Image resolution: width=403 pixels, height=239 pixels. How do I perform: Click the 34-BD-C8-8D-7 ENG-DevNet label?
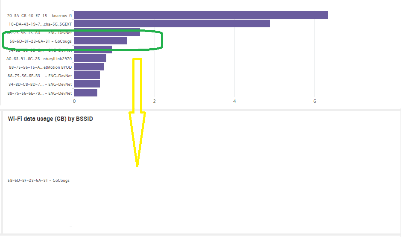pyautogui.click(x=40, y=85)
